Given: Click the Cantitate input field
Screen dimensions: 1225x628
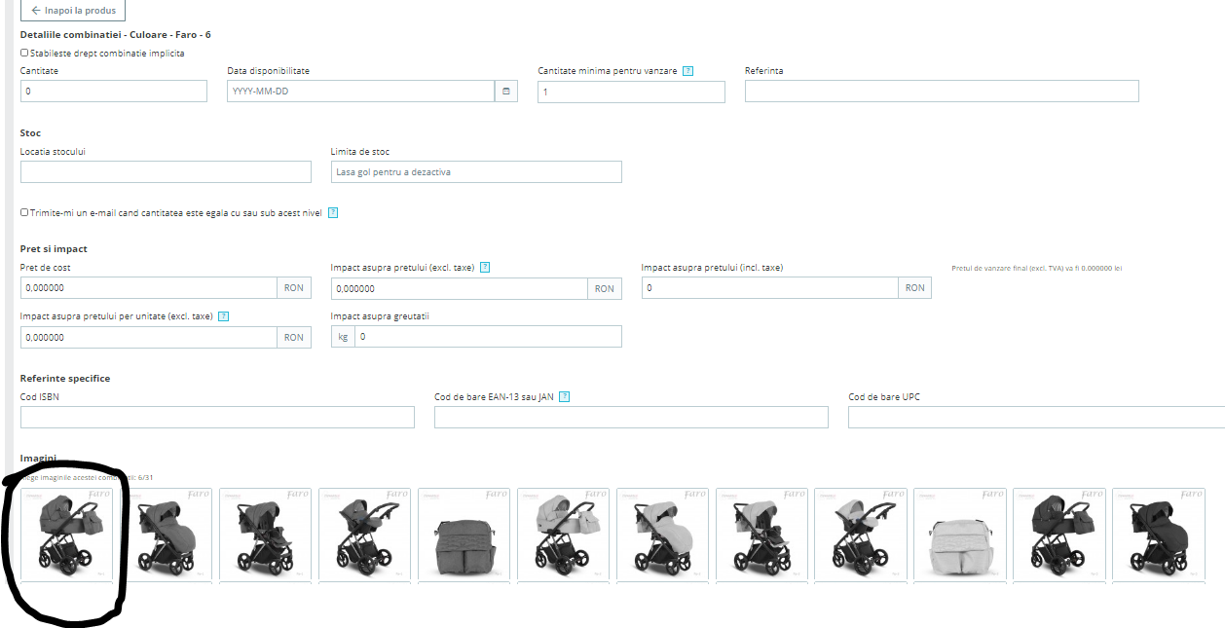Looking at the screenshot, I should (114, 92).
